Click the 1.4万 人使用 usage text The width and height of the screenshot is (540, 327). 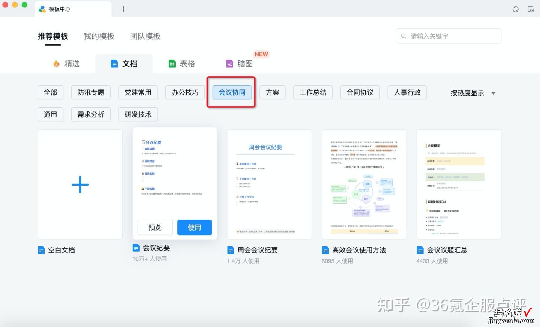[x=243, y=261]
